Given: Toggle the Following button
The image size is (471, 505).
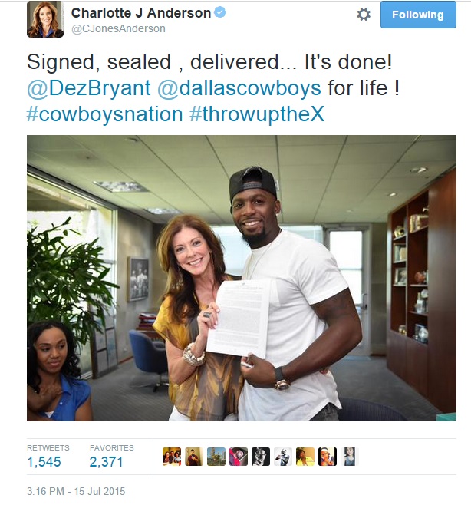Looking at the screenshot, I should pyautogui.click(x=418, y=15).
